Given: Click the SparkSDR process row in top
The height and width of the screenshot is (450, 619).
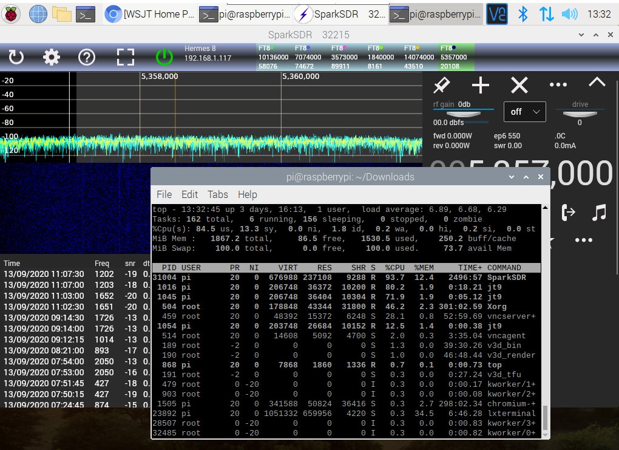Looking at the screenshot, I should (346, 278).
